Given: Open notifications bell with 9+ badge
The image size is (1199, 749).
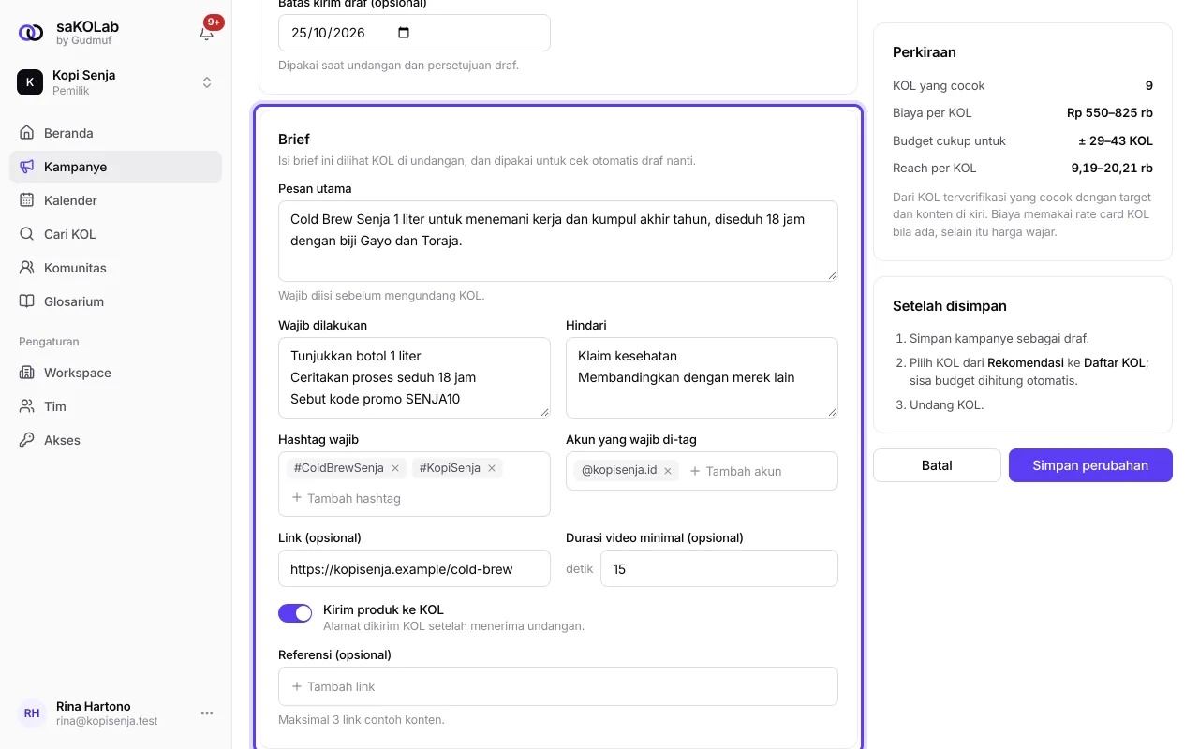Looking at the screenshot, I should [207, 33].
